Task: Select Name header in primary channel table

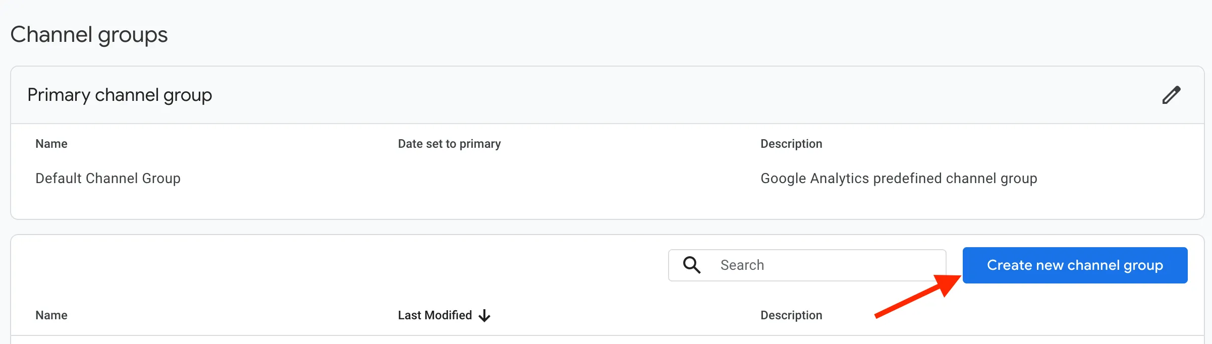Action: [51, 144]
